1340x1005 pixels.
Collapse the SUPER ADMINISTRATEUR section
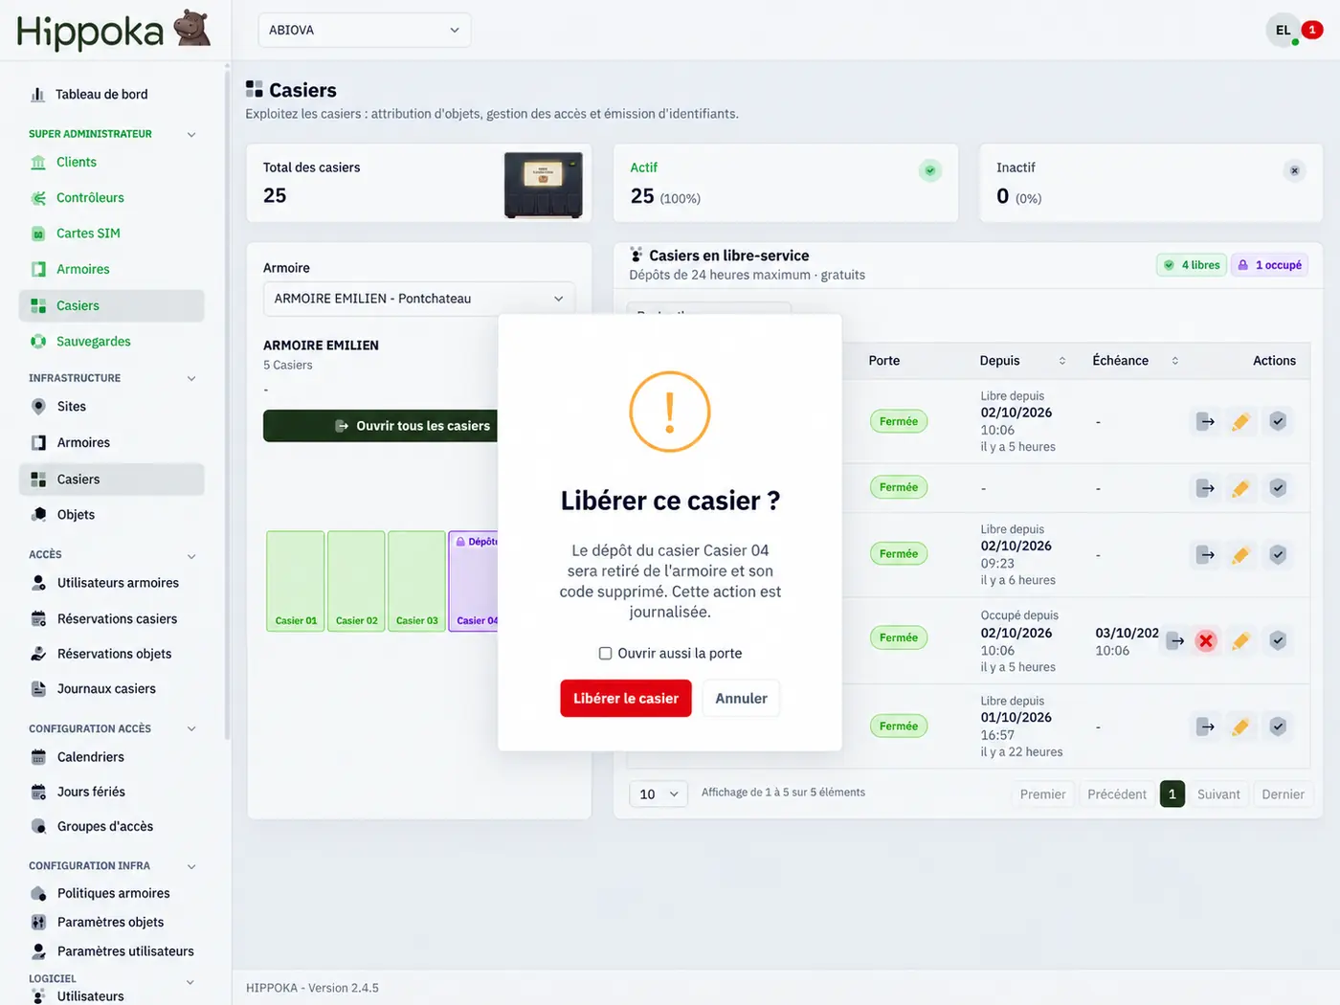tap(191, 134)
